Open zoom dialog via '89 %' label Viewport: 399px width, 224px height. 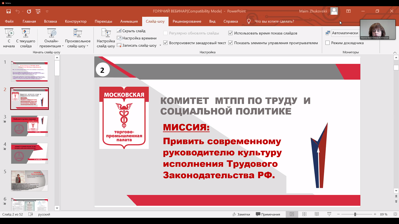coord(384,214)
